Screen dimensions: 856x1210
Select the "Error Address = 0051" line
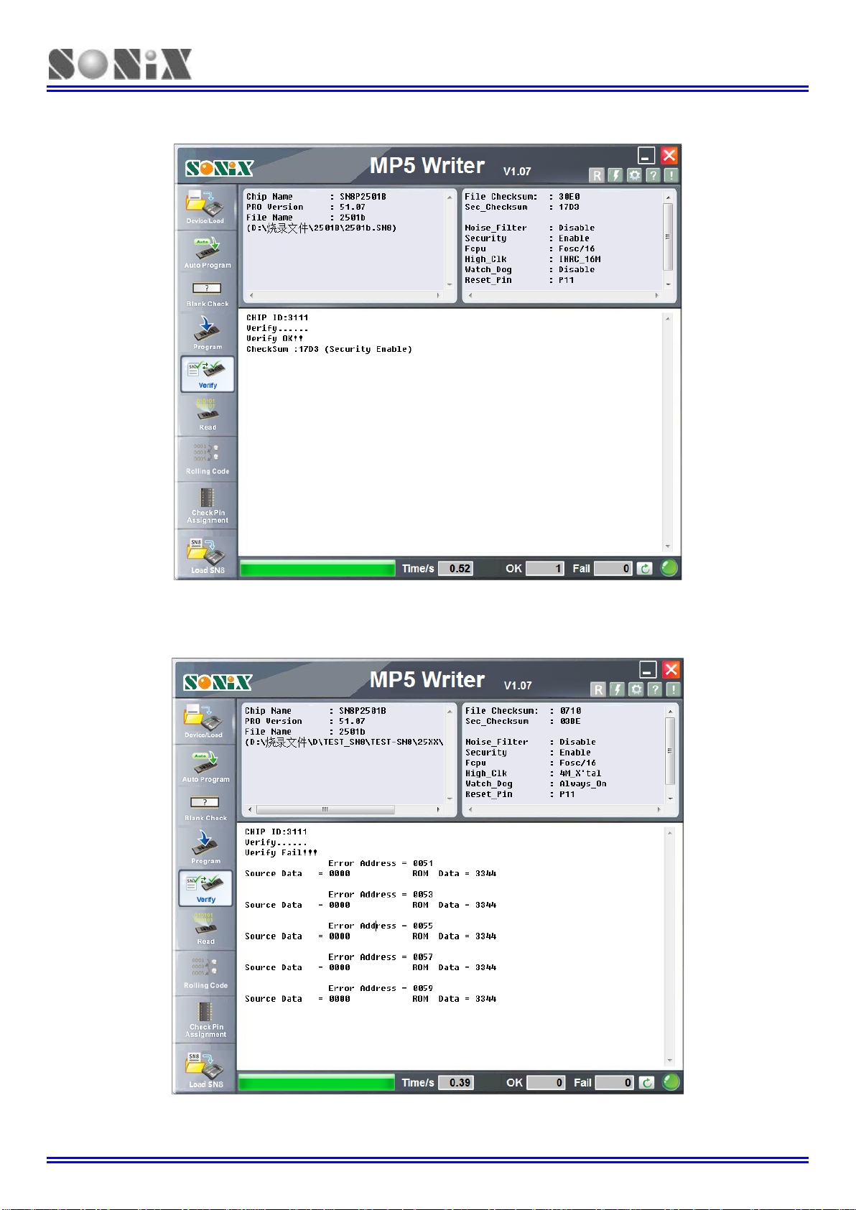[x=381, y=863]
